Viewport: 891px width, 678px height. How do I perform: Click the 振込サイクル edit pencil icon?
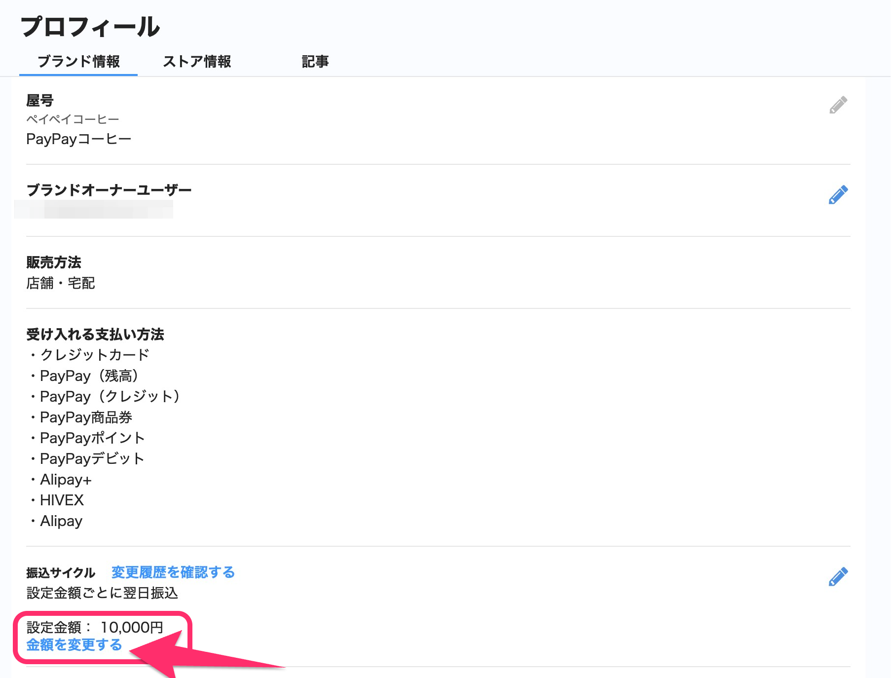838,576
